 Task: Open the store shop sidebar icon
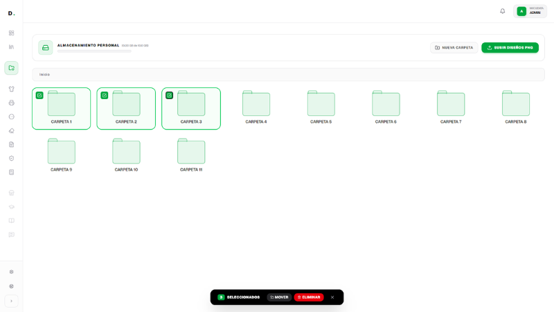pos(11,193)
